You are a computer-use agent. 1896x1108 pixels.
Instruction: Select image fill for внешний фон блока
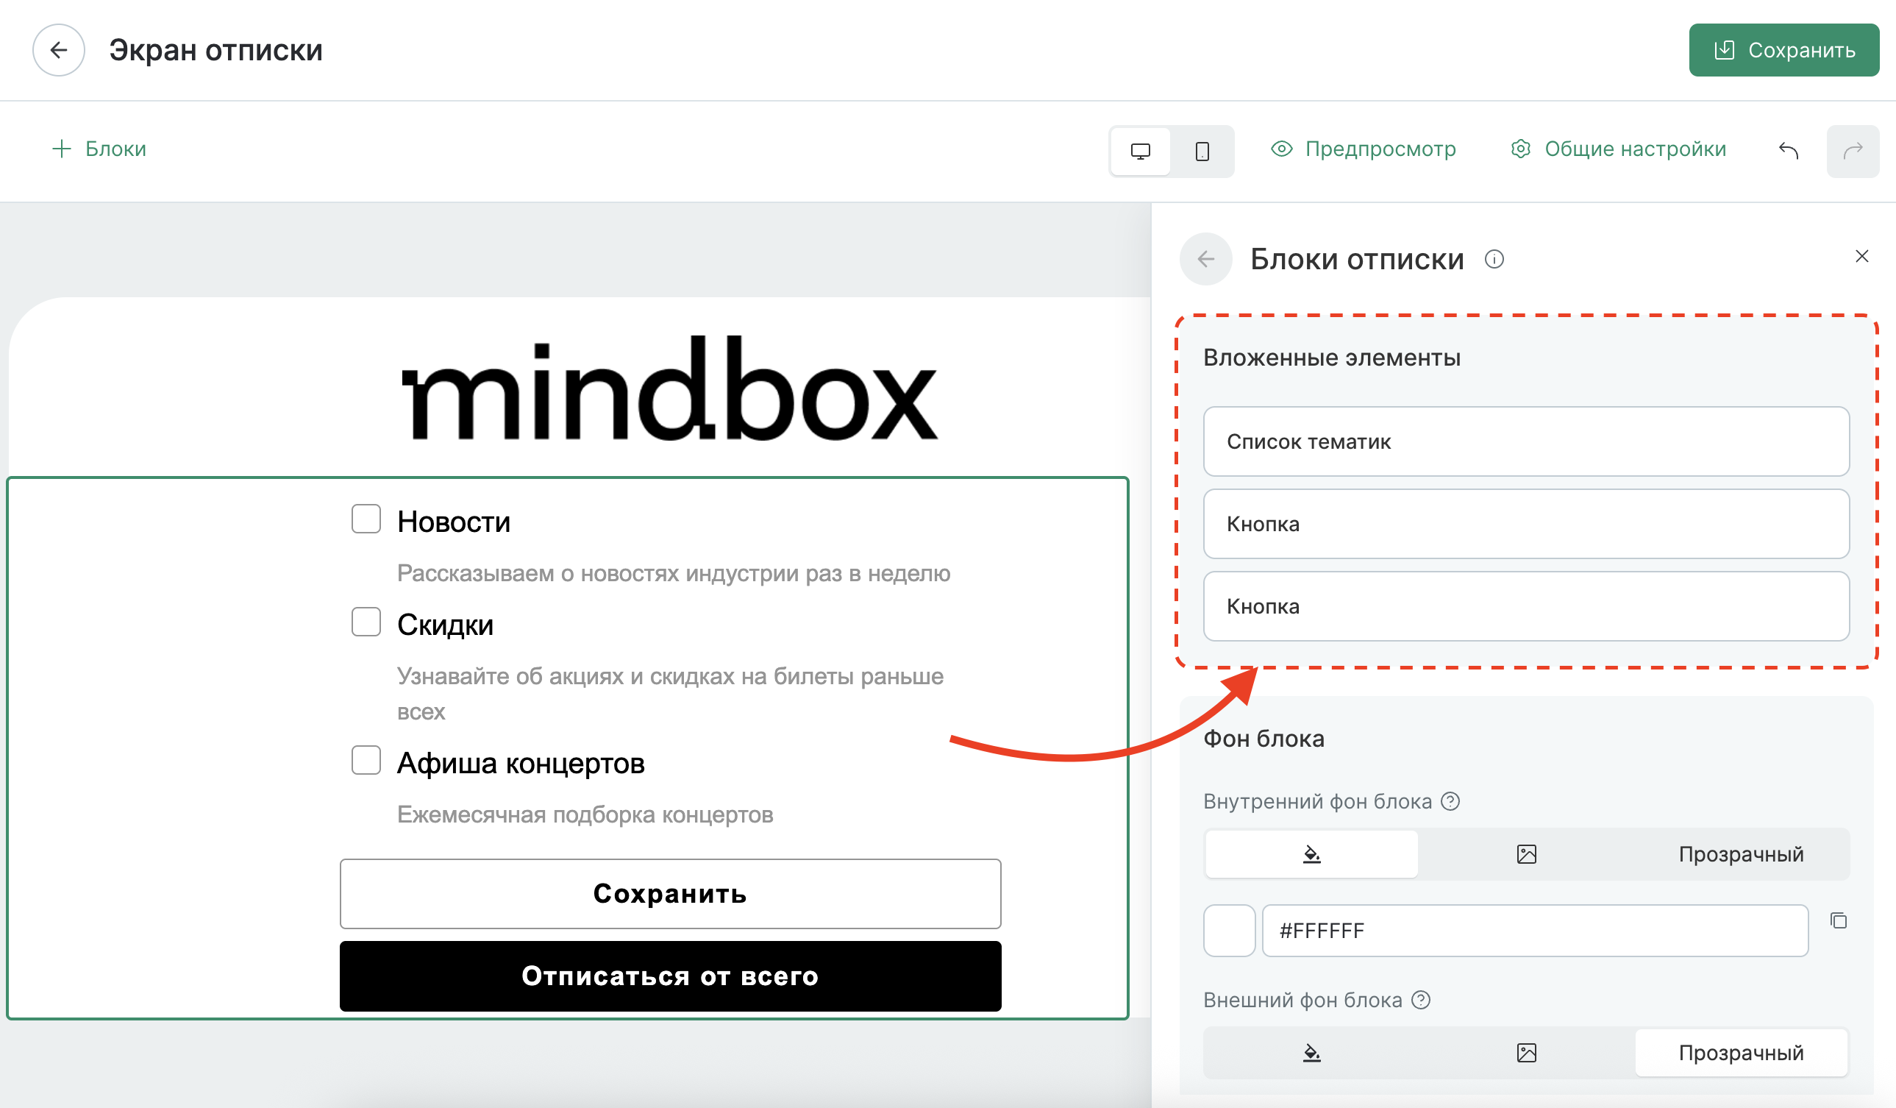coord(1526,1053)
